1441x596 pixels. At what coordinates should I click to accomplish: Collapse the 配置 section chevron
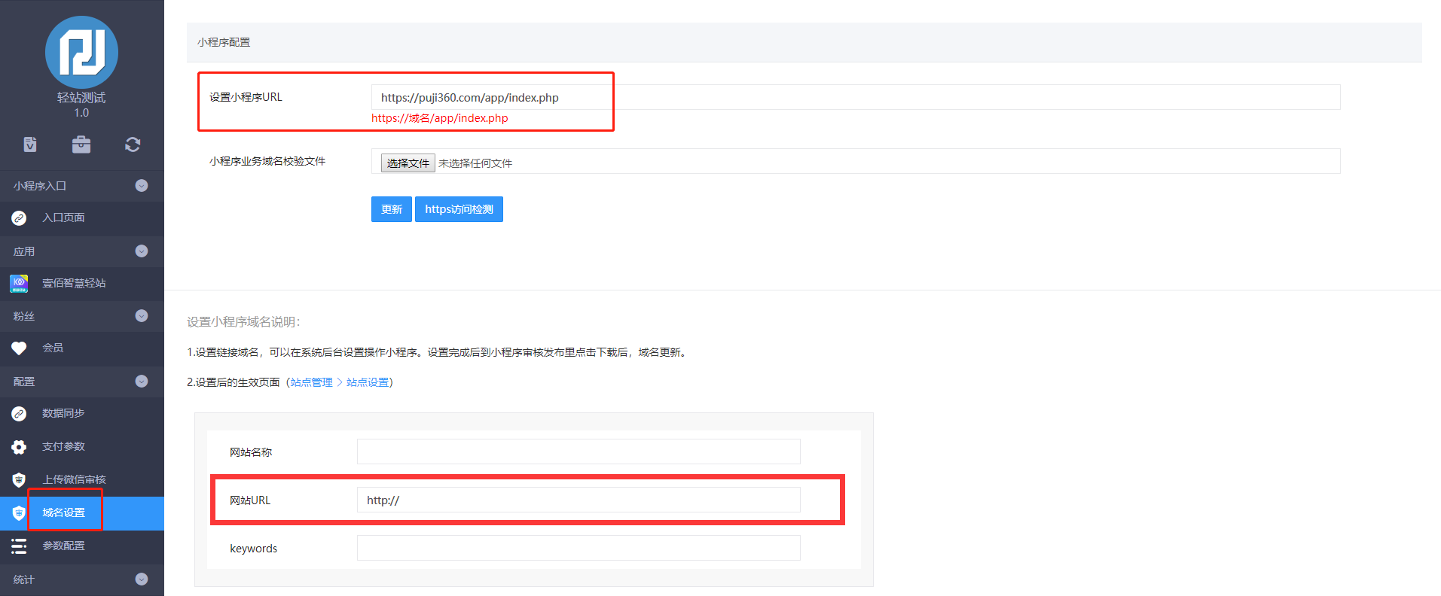tap(142, 382)
